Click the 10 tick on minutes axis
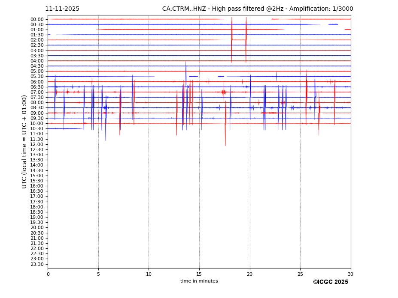398x298 pixels. pyautogui.click(x=149, y=274)
